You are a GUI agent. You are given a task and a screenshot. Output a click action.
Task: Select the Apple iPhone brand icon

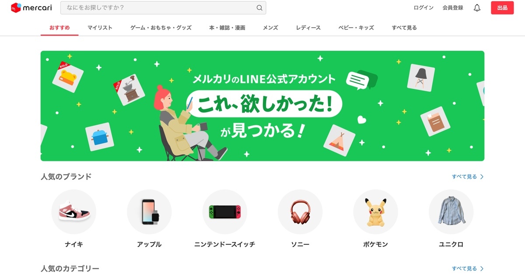(x=149, y=212)
